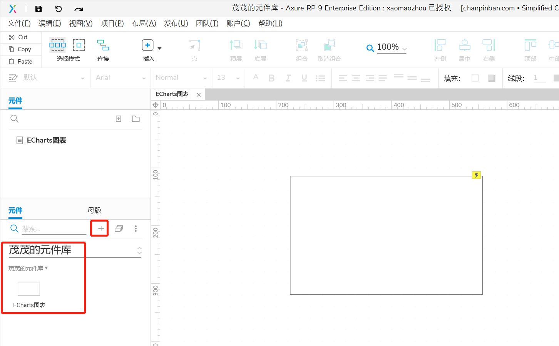The height and width of the screenshot is (346, 559).
Task: Align text center horizontally
Action: [356, 78]
